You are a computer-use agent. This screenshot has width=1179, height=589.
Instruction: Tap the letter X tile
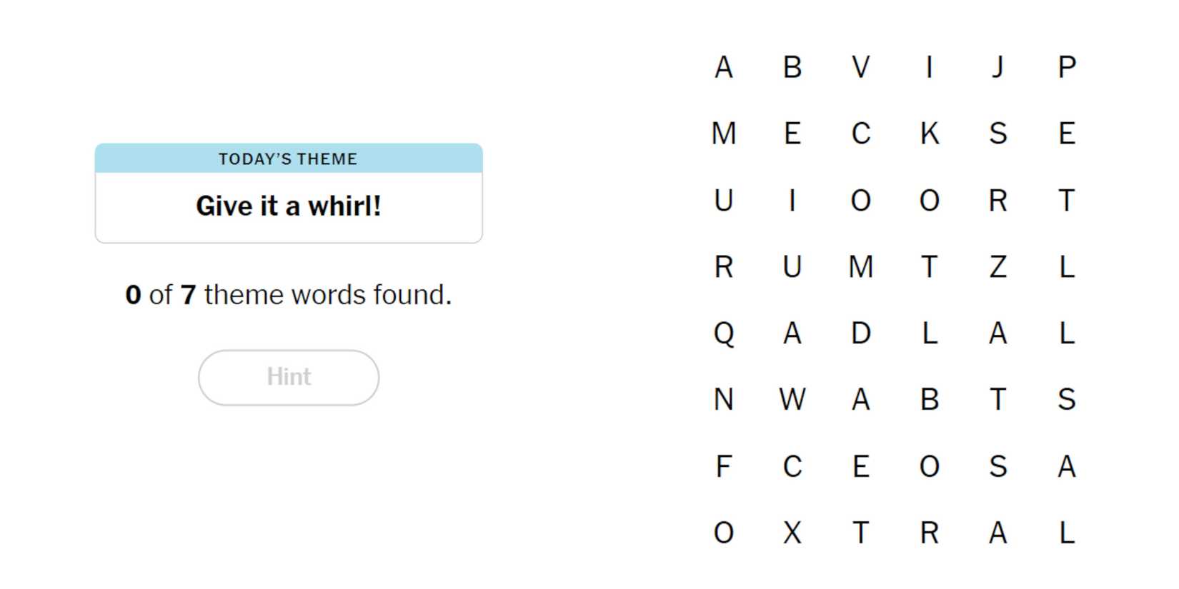coord(792,533)
